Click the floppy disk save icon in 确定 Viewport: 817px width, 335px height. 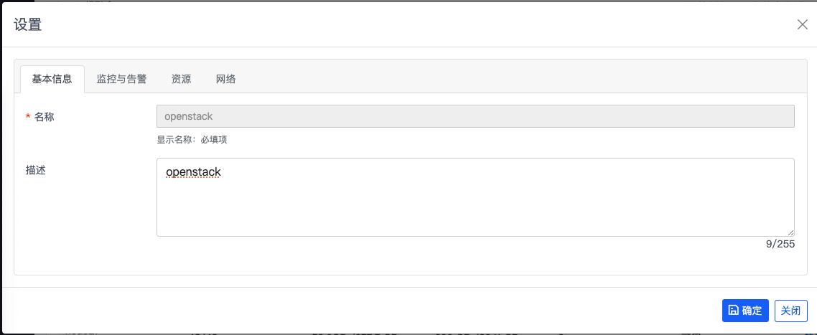click(x=733, y=311)
